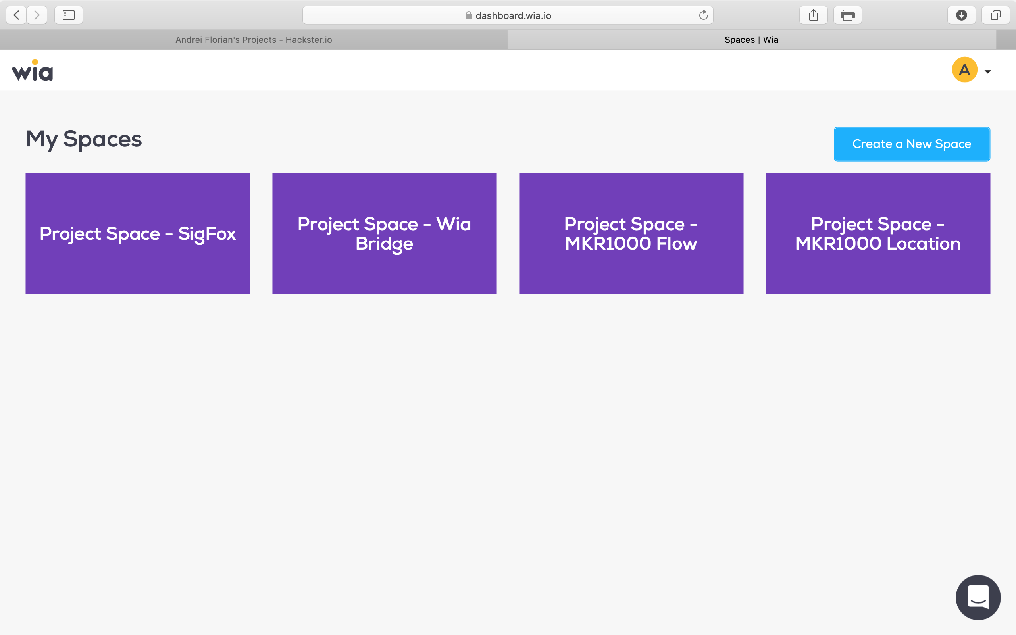The height and width of the screenshot is (635, 1016).
Task: Go back with browser back arrow
Action: point(16,15)
